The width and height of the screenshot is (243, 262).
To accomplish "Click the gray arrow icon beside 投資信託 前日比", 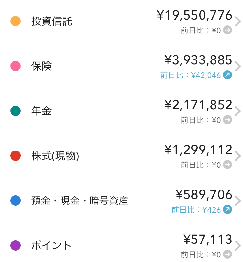I will (x=228, y=31).
